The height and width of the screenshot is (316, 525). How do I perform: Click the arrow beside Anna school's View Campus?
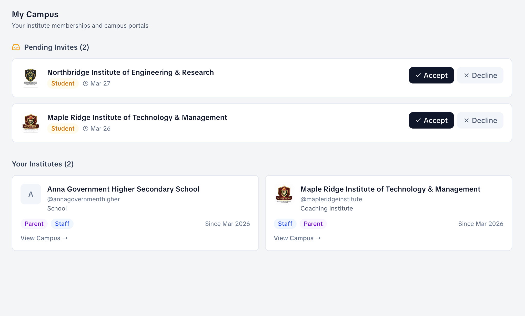(65, 238)
